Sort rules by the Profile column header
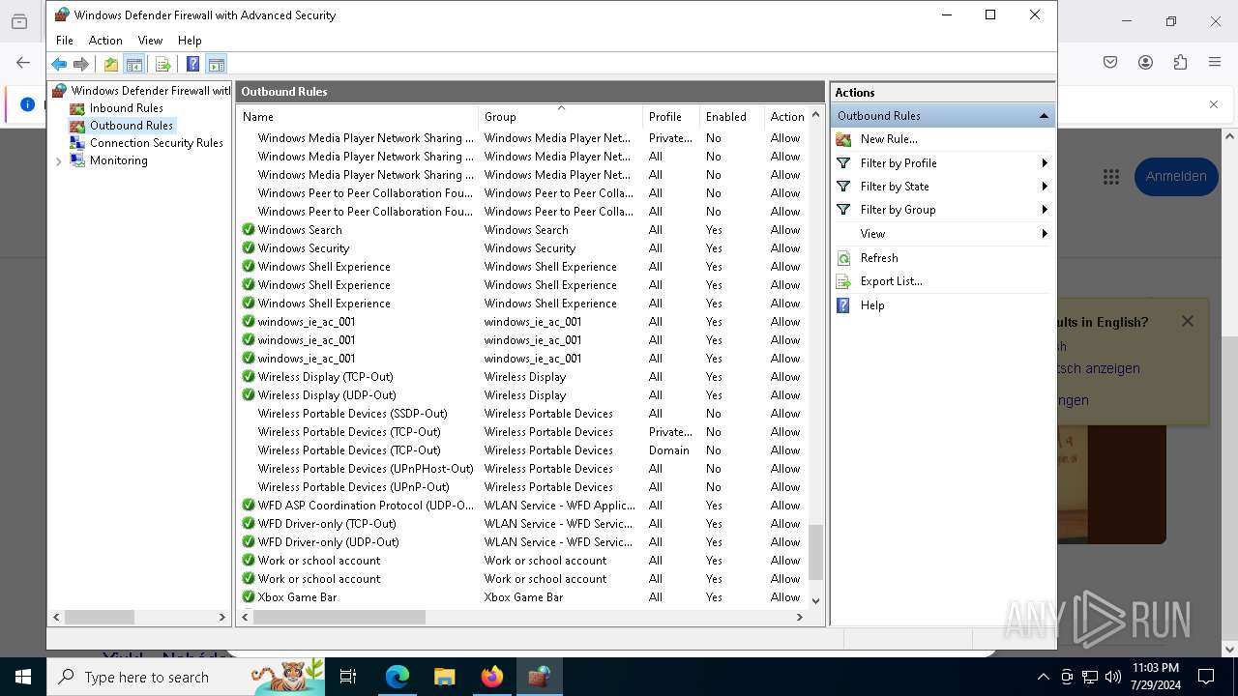 click(671, 117)
